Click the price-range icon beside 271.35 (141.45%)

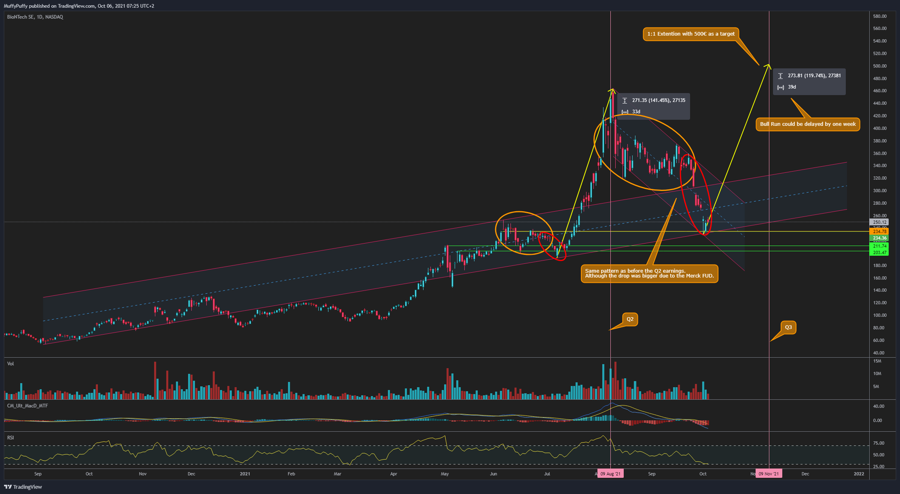(x=625, y=100)
